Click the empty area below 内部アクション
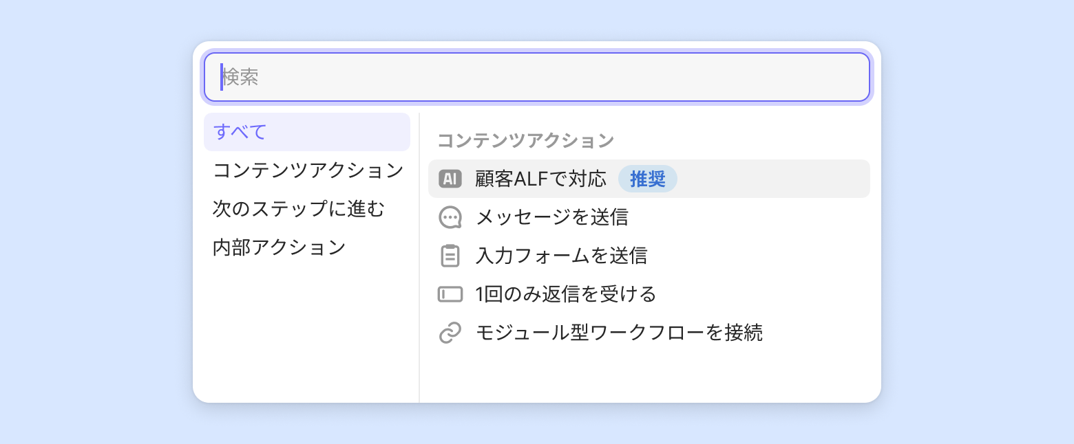Image resolution: width=1074 pixels, height=444 pixels. point(306,330)
